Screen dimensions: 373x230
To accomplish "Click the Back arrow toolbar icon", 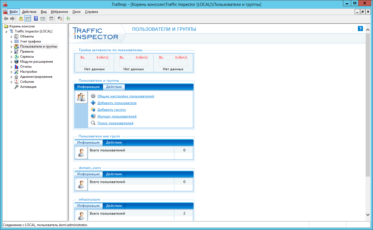I will (6, 19).
